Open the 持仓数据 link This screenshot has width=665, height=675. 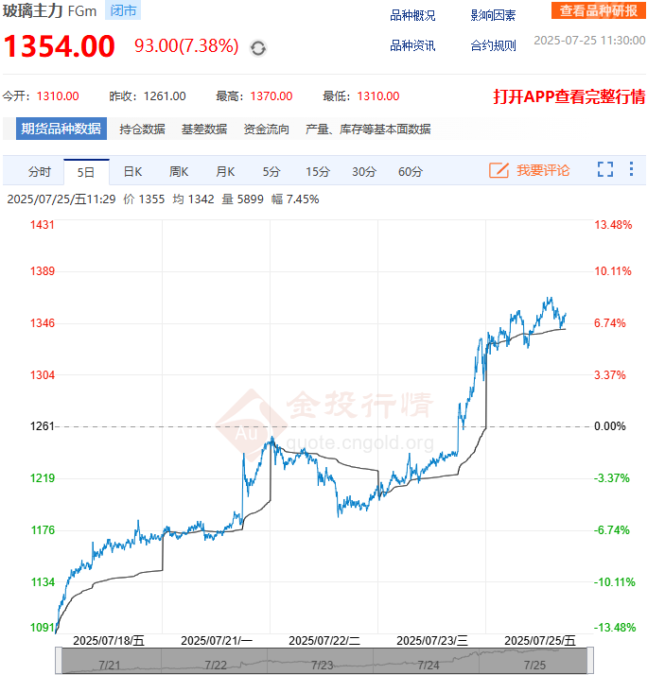142,129
